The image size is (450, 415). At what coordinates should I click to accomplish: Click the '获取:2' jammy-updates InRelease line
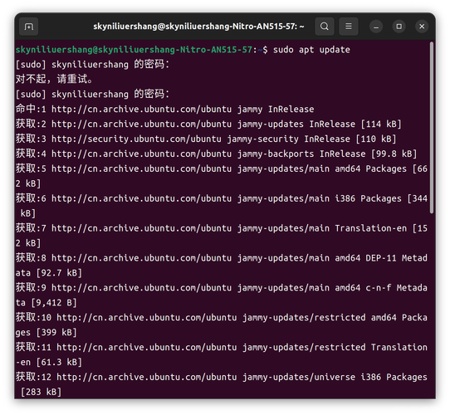click(x=208, y=124)
